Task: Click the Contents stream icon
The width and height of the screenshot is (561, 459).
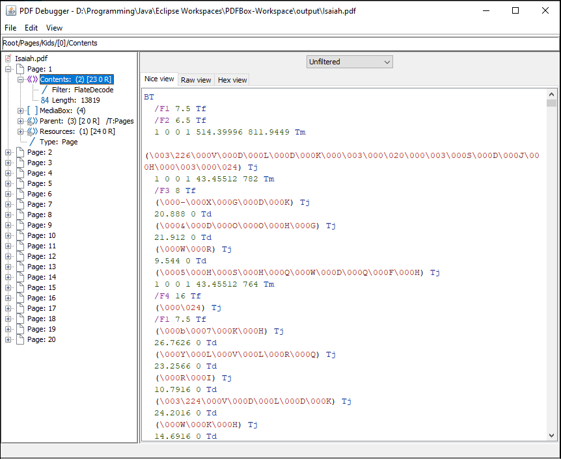Action: tap(32, 79)
